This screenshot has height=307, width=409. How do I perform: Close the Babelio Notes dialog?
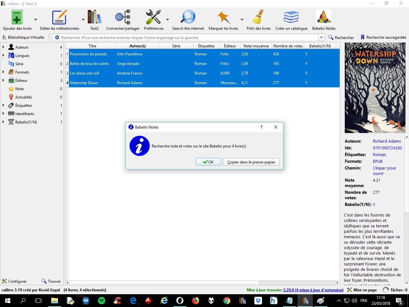click(276, 127)
